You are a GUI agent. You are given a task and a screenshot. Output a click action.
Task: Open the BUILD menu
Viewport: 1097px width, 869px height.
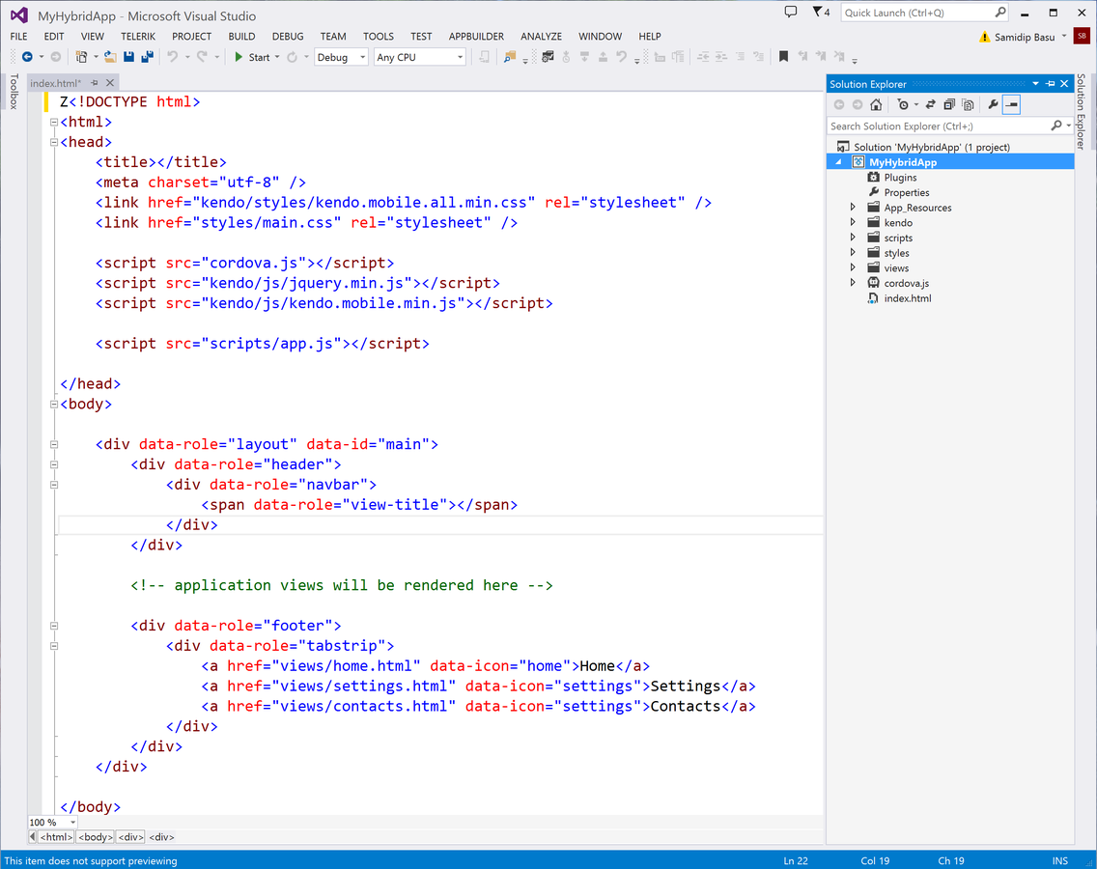pyautogui.click(x=241, y=37)
